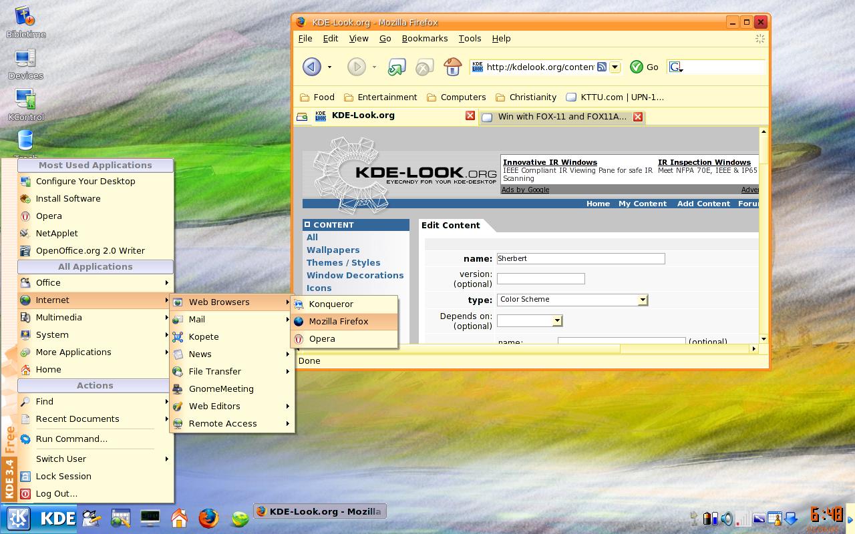Expand the Web Editors submenu
855x534 pixels.
click(x=232, y=406)
